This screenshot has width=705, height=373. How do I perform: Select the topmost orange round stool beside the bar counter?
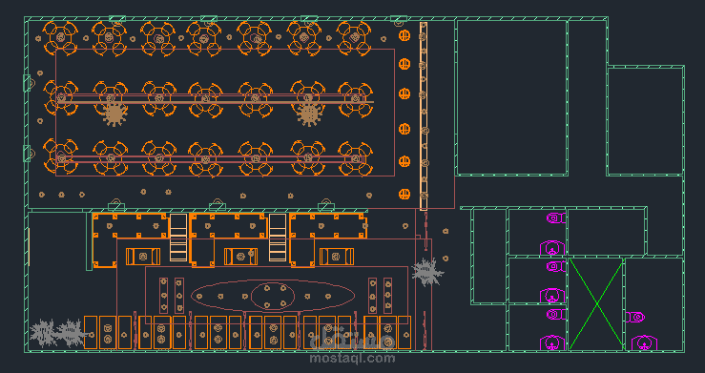[404, 35]
